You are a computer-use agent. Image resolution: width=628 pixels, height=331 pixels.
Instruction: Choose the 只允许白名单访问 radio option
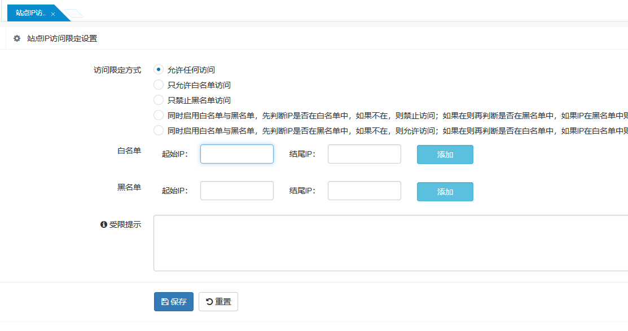159,85
